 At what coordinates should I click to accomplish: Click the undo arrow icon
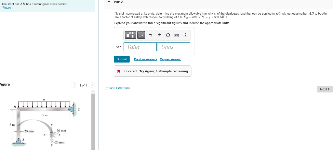pyautogui.click(x=151, y=35)
